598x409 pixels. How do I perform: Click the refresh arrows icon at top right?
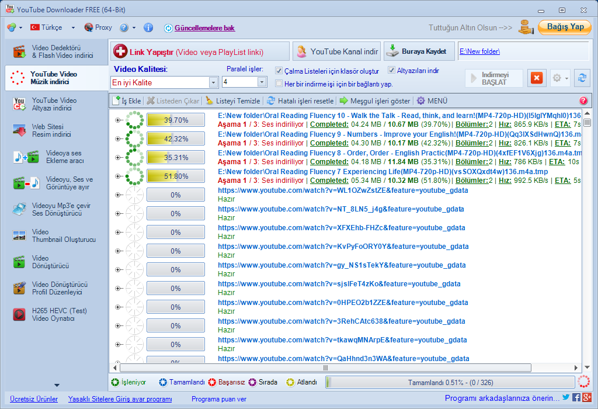582,78
